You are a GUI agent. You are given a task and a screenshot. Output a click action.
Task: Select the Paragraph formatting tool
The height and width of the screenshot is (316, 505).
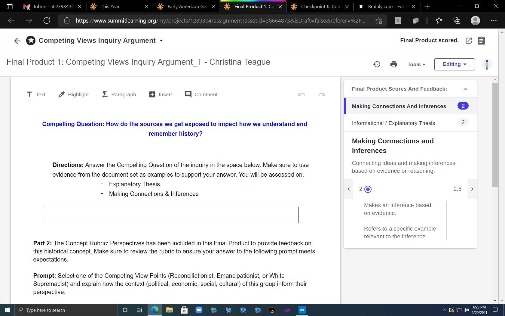tap(119, 94)
